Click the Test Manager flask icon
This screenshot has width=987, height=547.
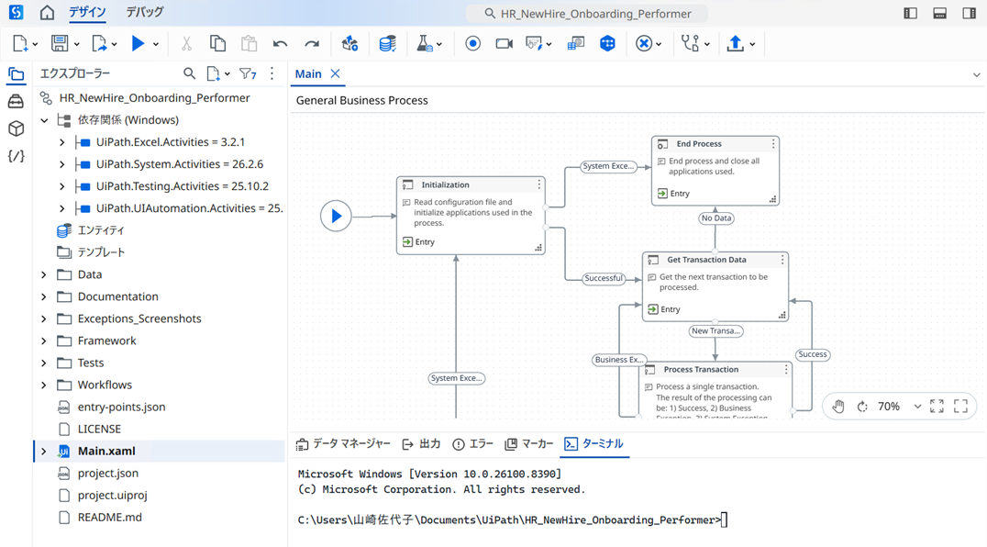425,43
